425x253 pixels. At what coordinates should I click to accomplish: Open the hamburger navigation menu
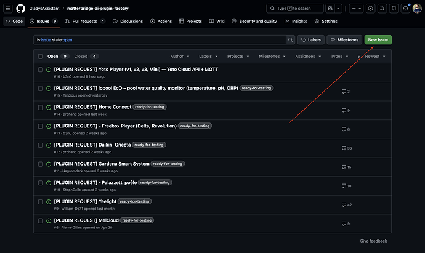(x=8, y=9)
